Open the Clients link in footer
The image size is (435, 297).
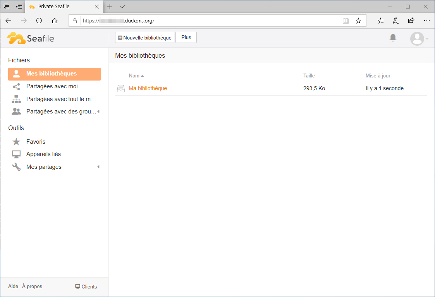pos(86,287)
